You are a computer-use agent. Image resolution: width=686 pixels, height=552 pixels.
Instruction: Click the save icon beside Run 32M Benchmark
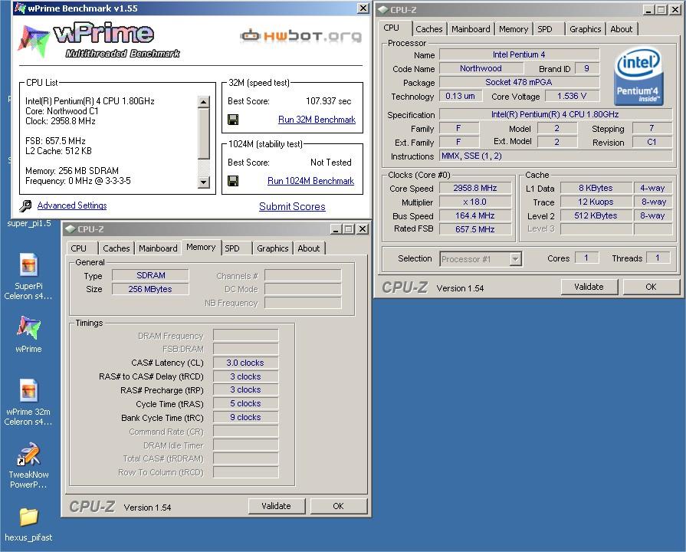point(233,120)
